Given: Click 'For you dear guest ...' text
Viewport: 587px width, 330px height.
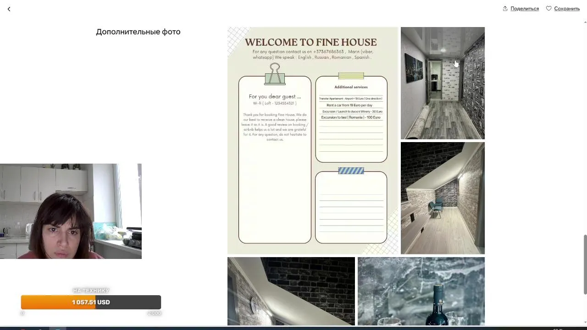Looking at the screenshot, I should pyautogui.click(x=275, y=96).
